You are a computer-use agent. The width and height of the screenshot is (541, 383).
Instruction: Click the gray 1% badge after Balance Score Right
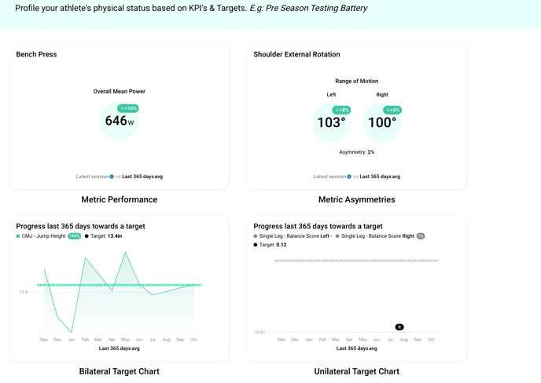click(421, 236)
